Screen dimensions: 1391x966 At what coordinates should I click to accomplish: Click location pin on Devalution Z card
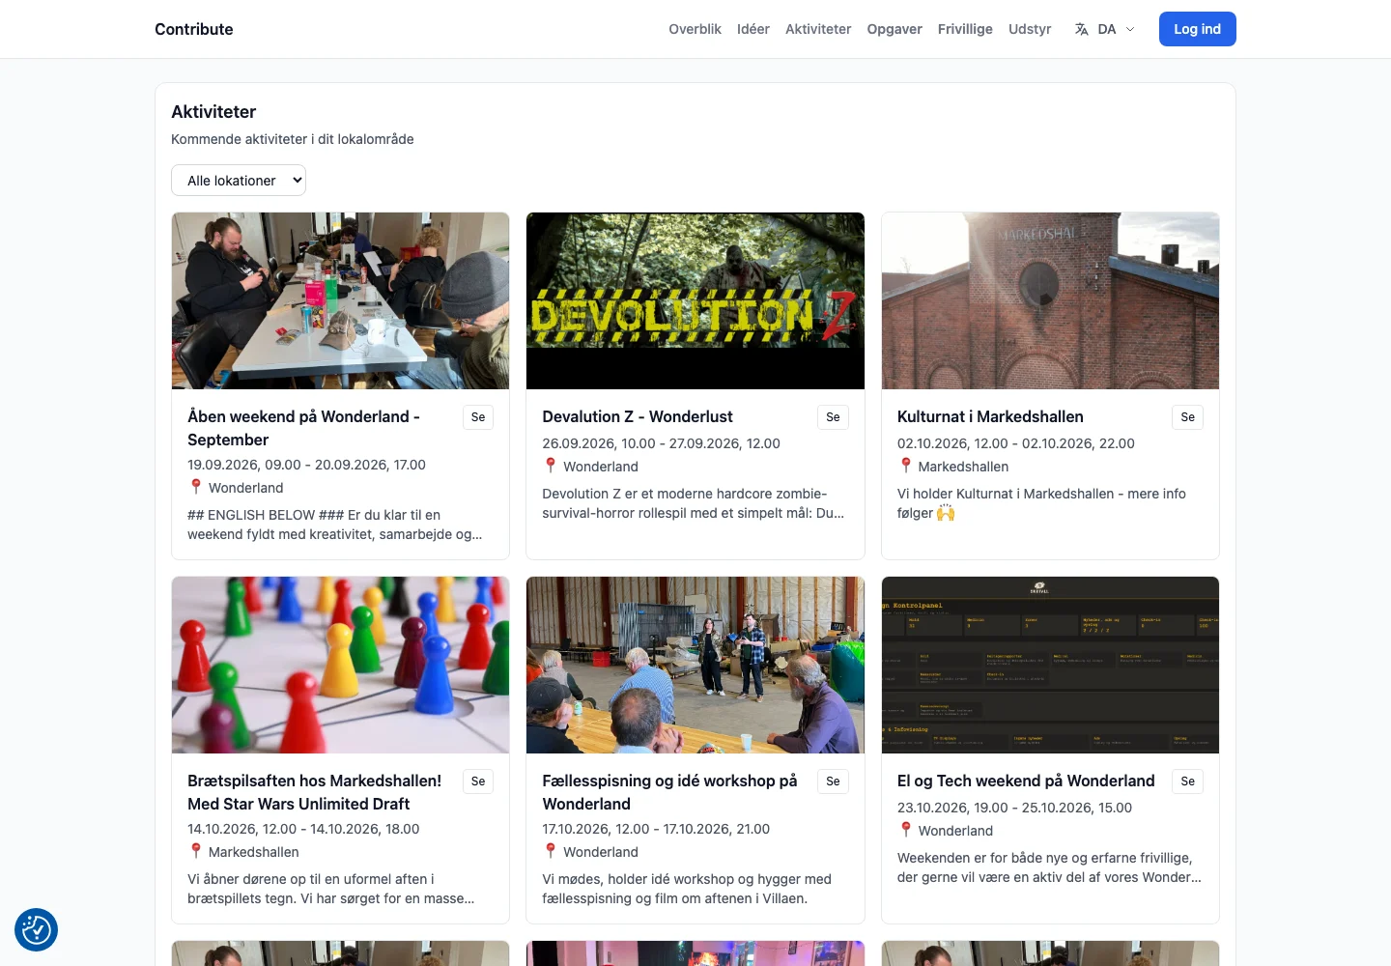(x=551, y=466)
